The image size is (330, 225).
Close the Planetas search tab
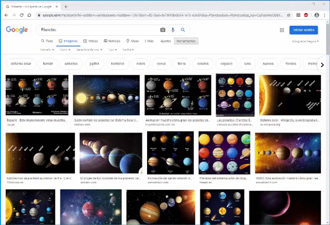56,7
